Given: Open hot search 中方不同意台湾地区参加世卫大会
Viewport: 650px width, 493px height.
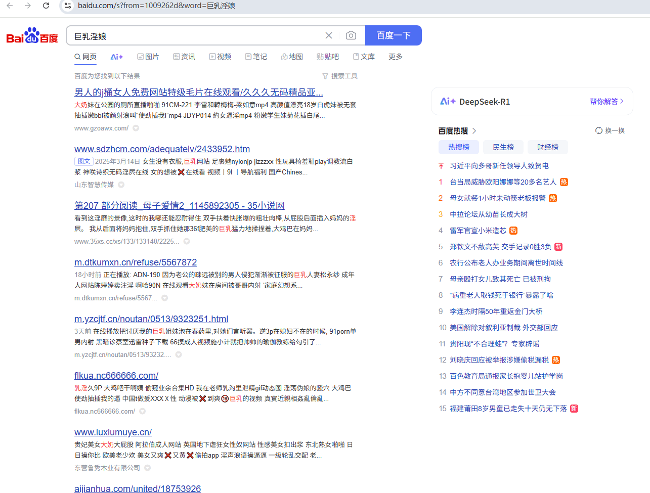Looking at the screenshot, I should click(503, 392).
